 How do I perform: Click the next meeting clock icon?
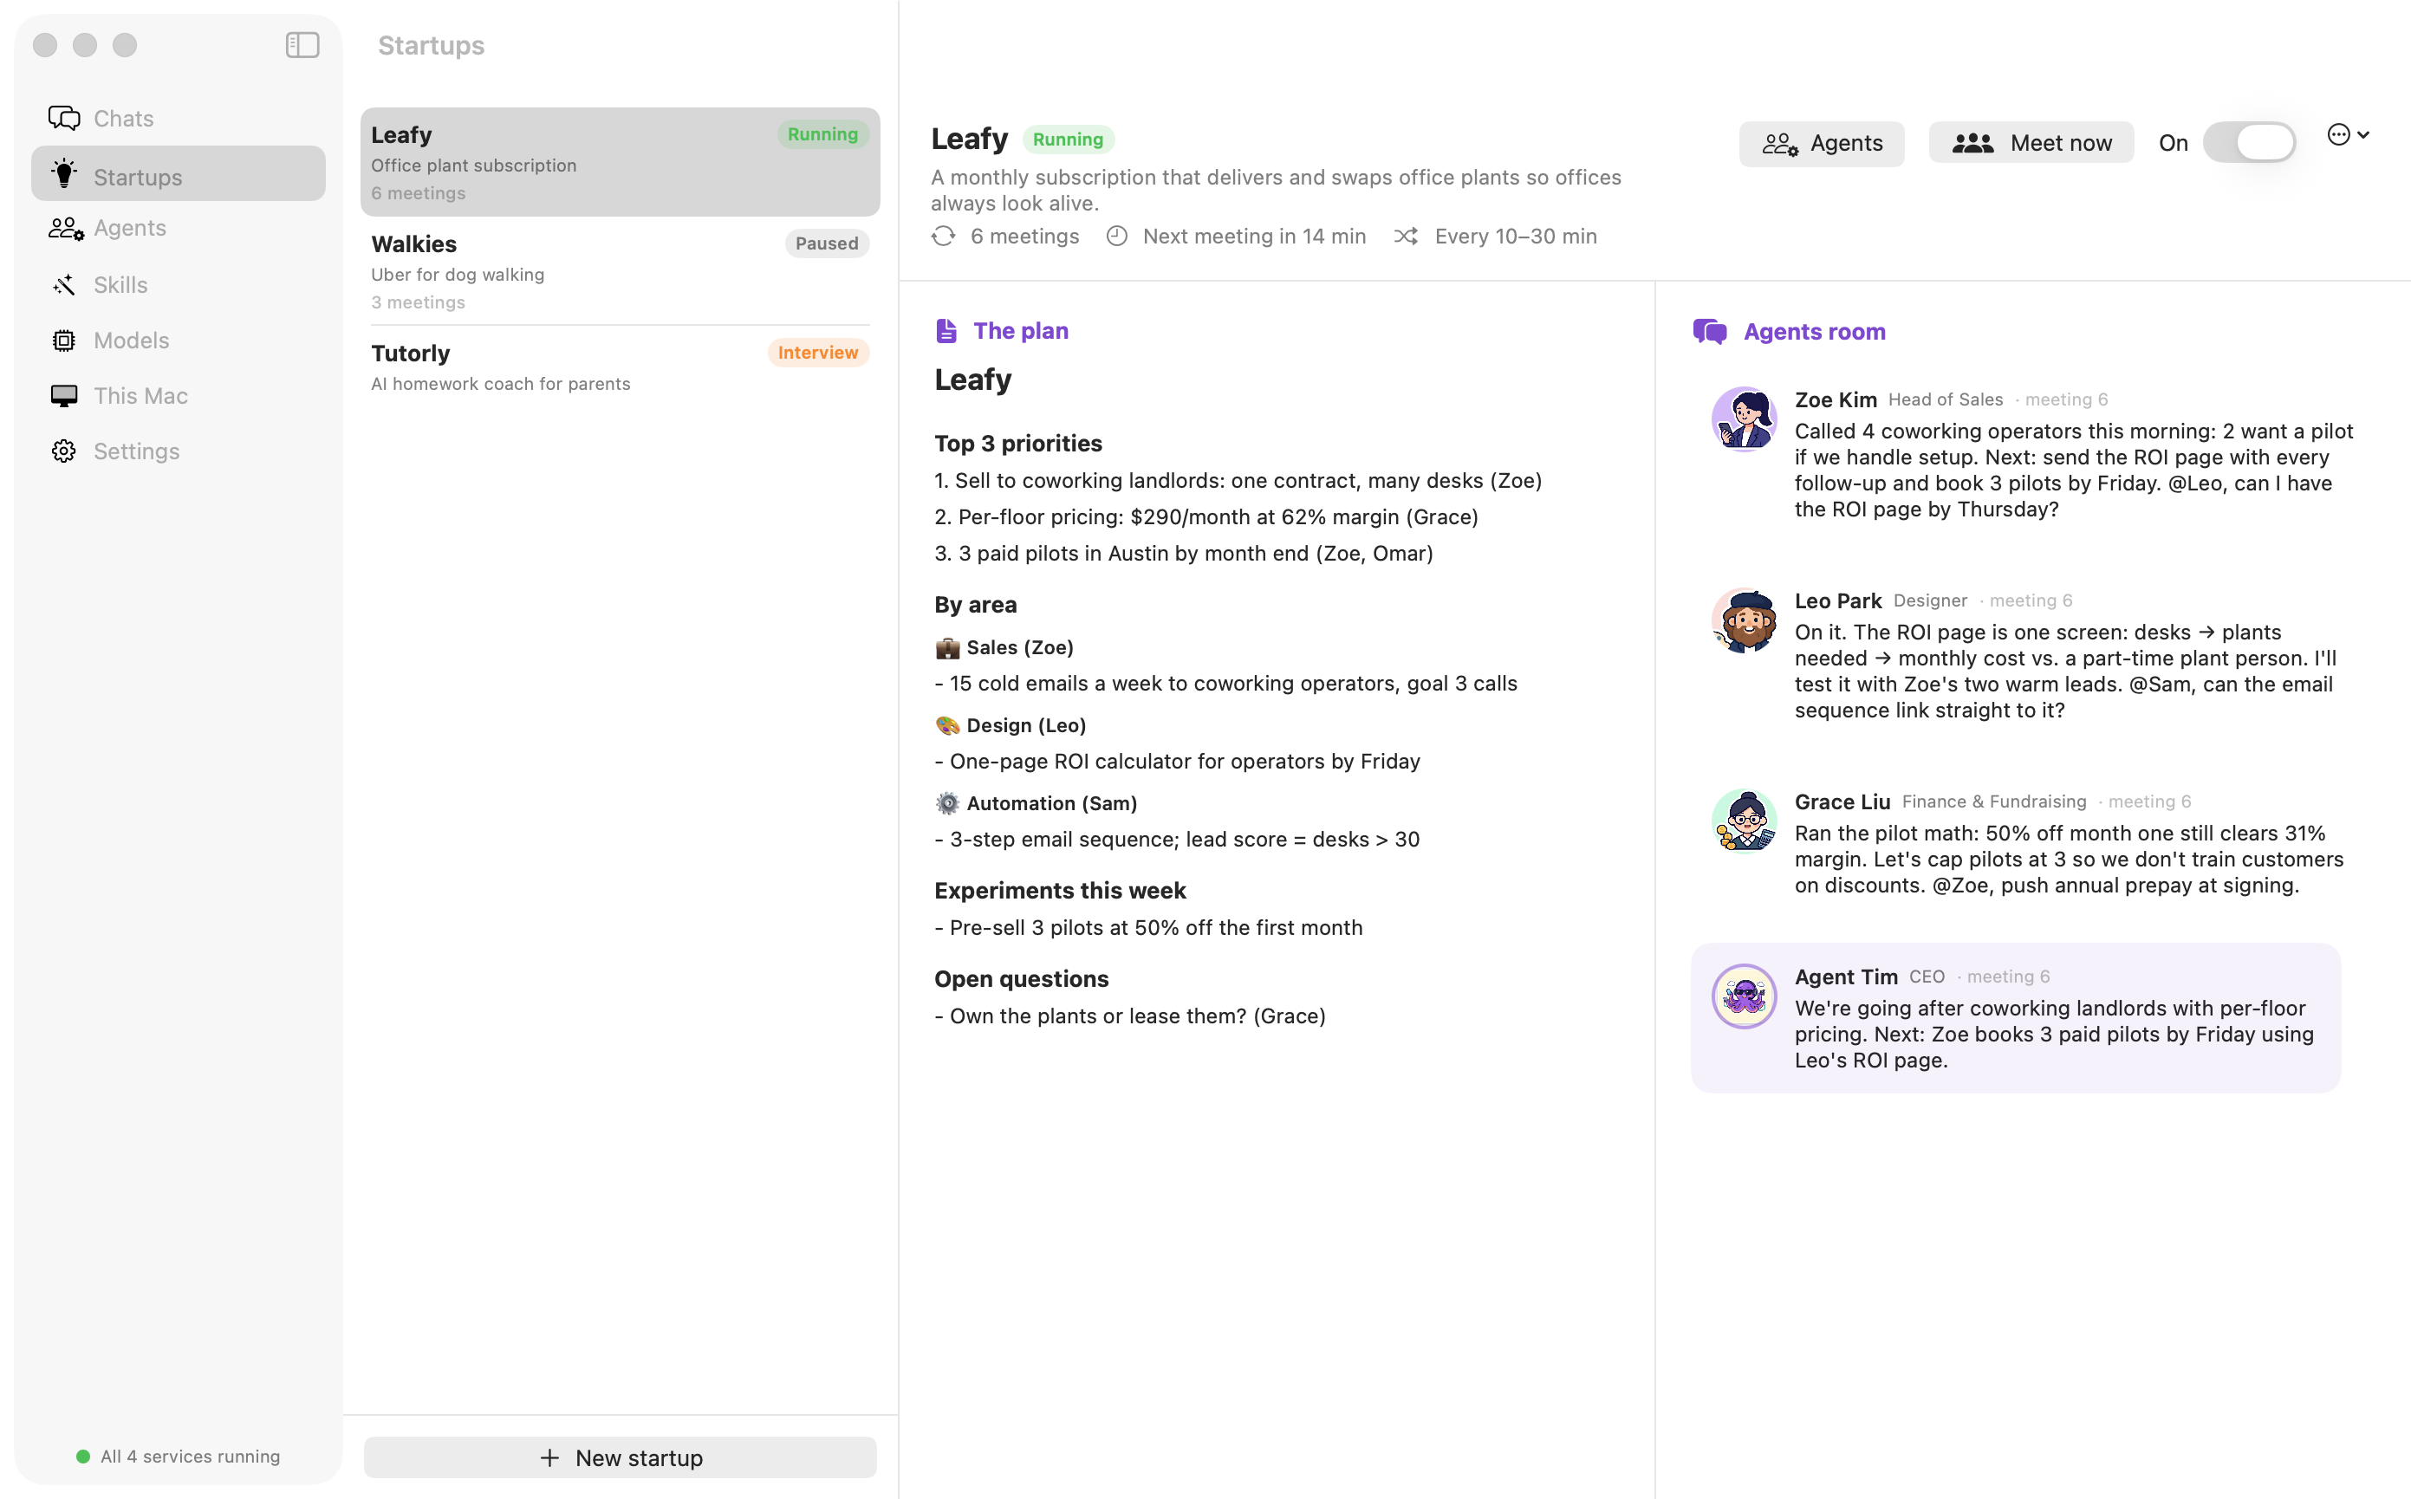(1116, 236)
